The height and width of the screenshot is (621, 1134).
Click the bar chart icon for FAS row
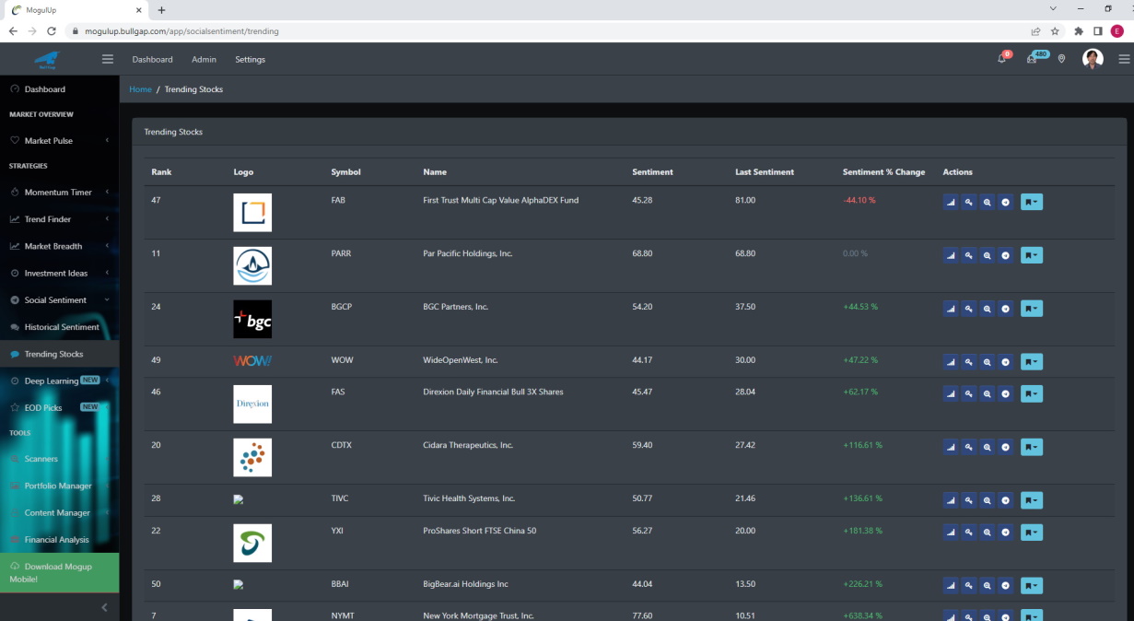951,393
